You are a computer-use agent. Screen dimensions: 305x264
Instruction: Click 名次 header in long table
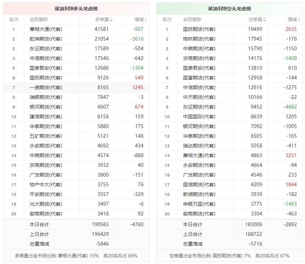[x=14, y=19]
